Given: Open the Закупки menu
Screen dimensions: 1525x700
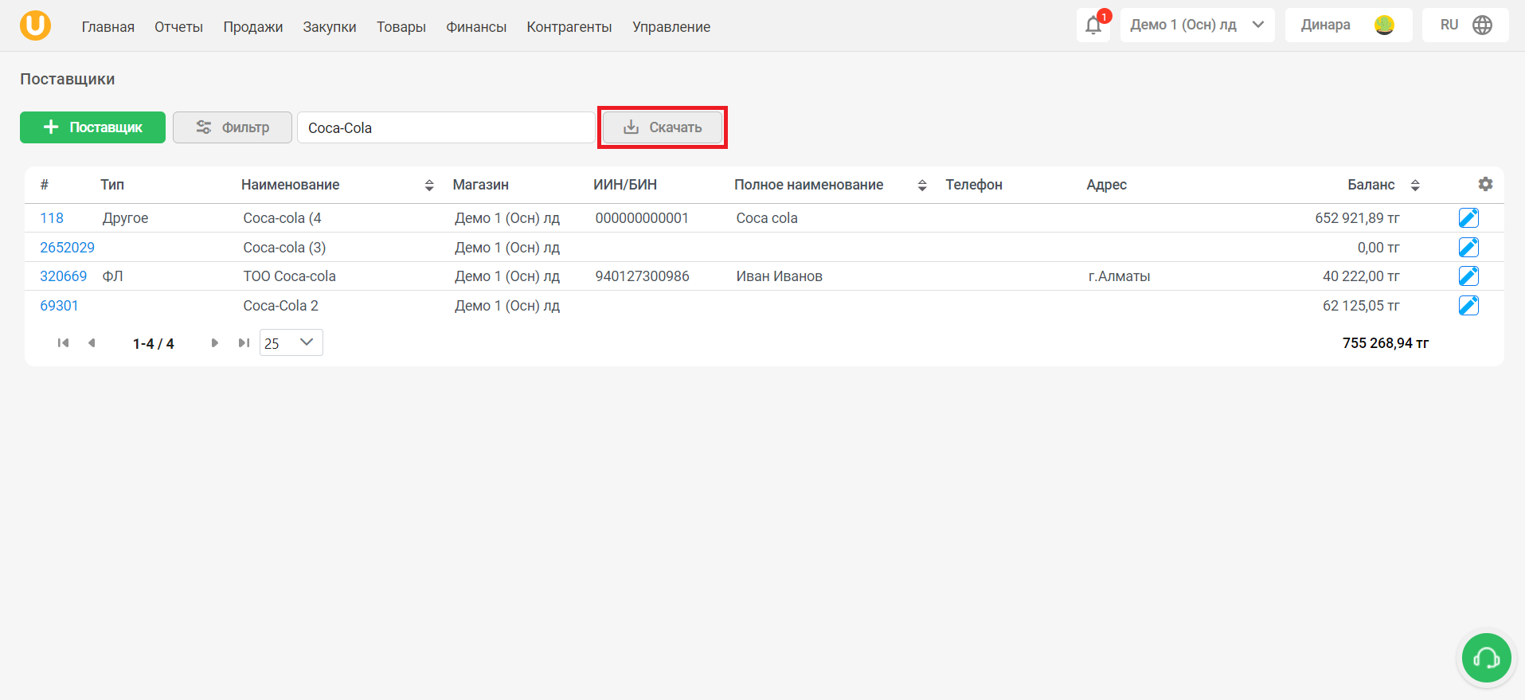Looking at the screenshot, I should pos(330,27).
